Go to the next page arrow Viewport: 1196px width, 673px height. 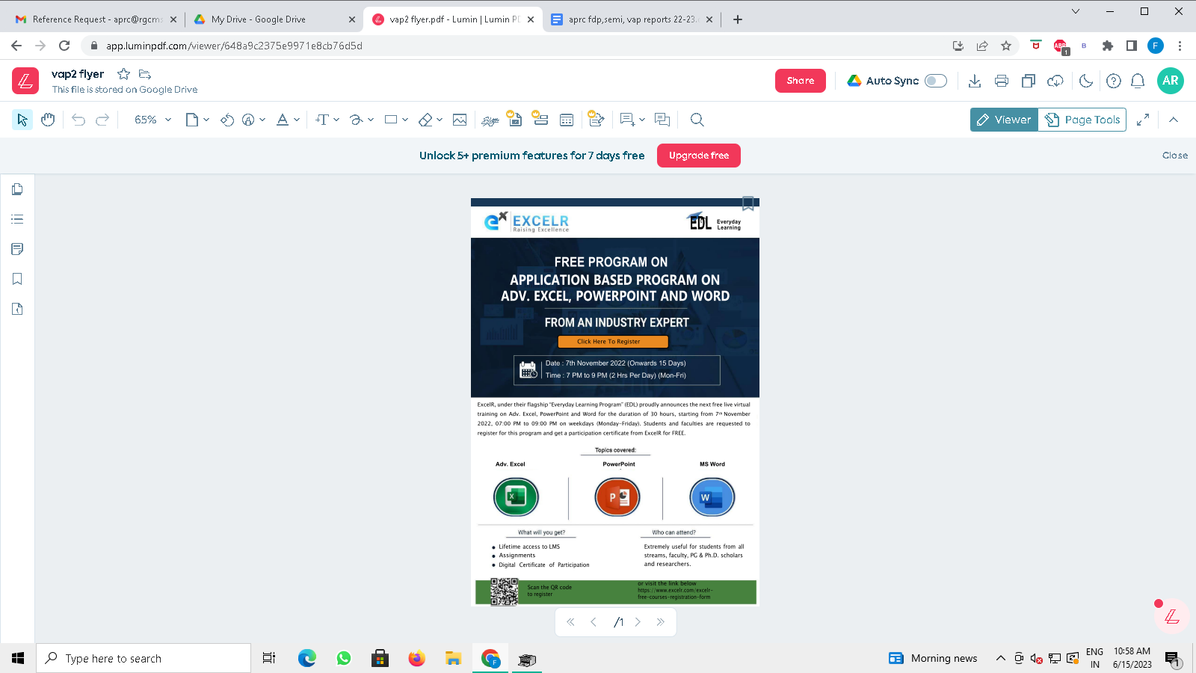point(638,622)
